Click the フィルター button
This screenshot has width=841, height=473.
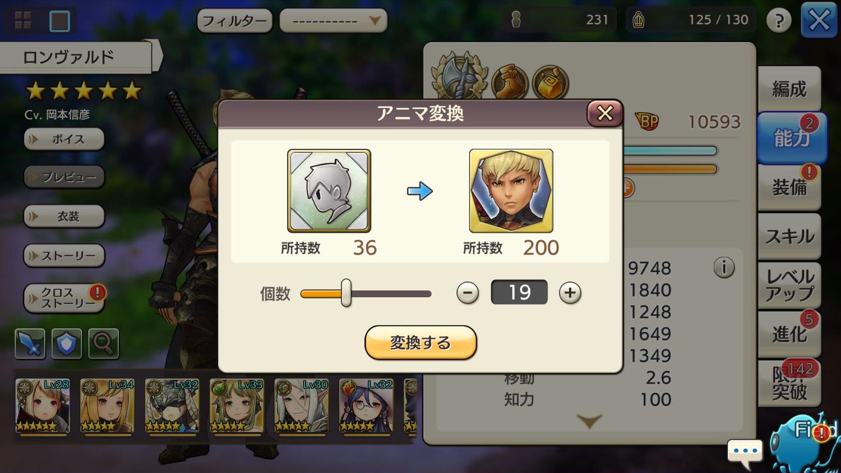(234, 21)
